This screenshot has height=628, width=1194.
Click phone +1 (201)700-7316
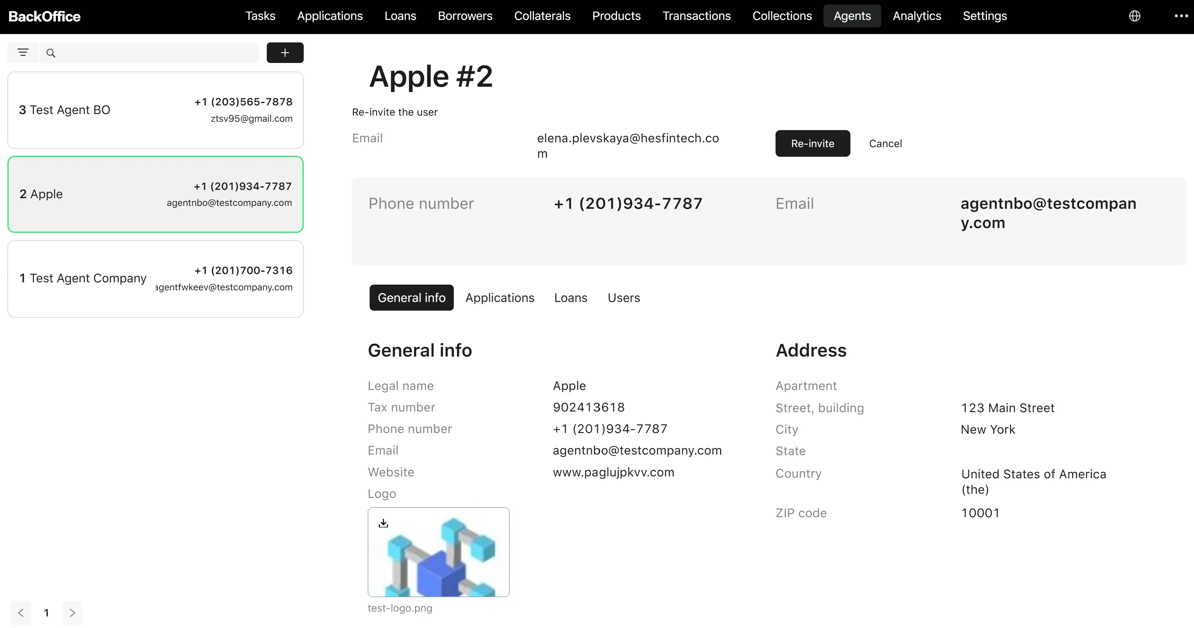pyautogui.click(x=243, y=270)
